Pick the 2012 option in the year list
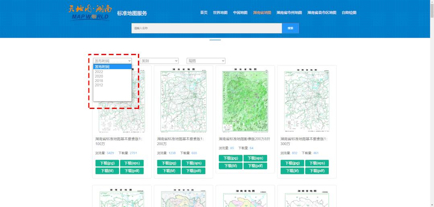The height and width of the screenshot is (207, 434). click(x=99, y=85)
